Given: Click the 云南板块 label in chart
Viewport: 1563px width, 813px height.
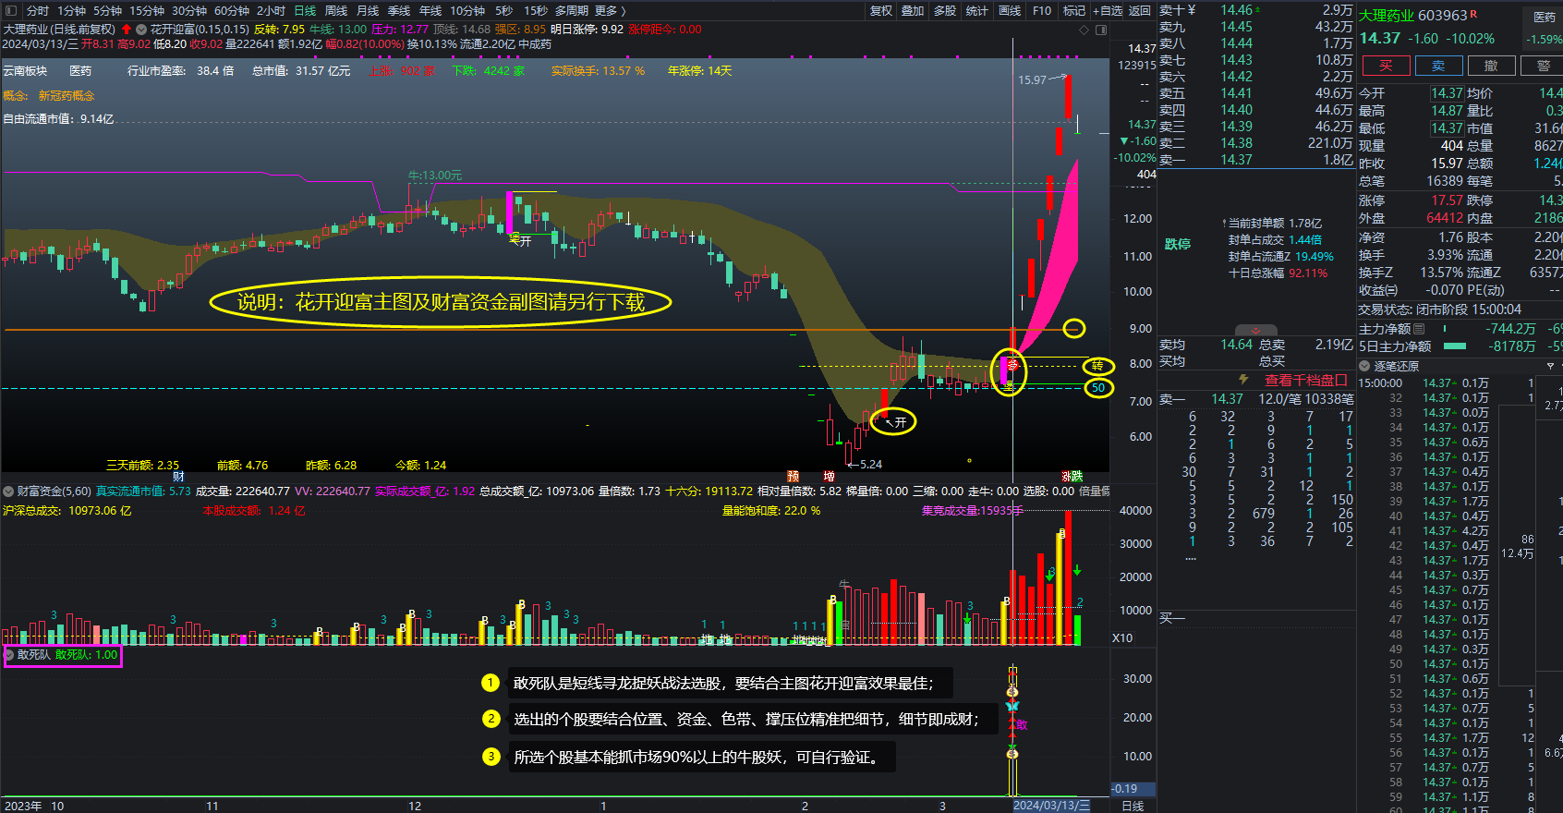Looking at the screenshot, I should 25,71.
